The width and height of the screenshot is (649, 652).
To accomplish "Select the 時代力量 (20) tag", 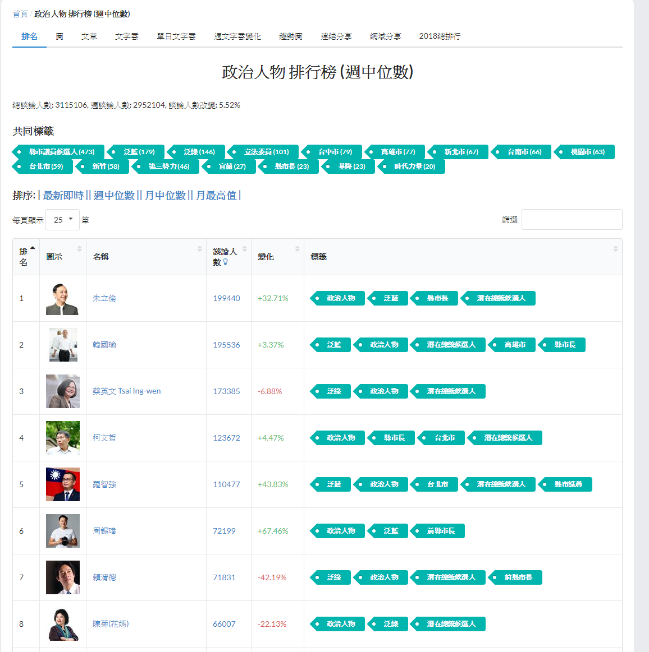I will (x=412, y=167).
